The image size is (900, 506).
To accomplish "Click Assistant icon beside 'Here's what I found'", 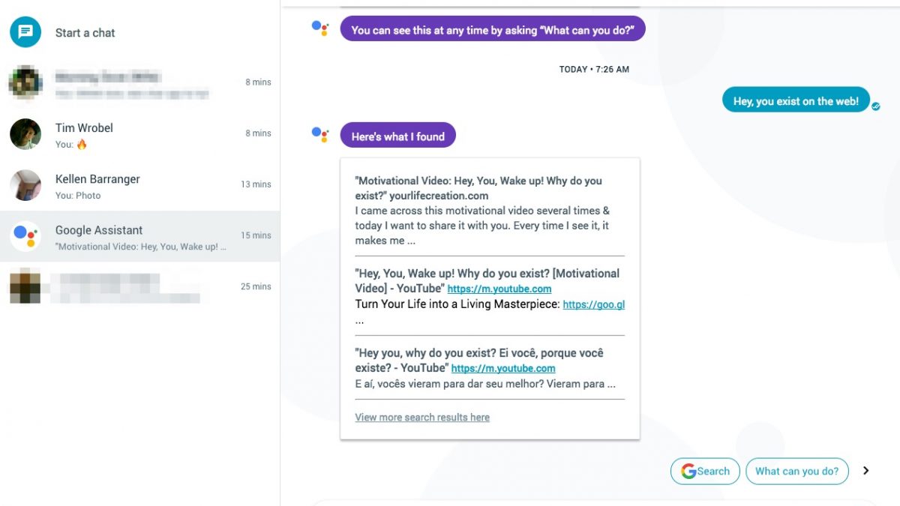I will [320, 135].
